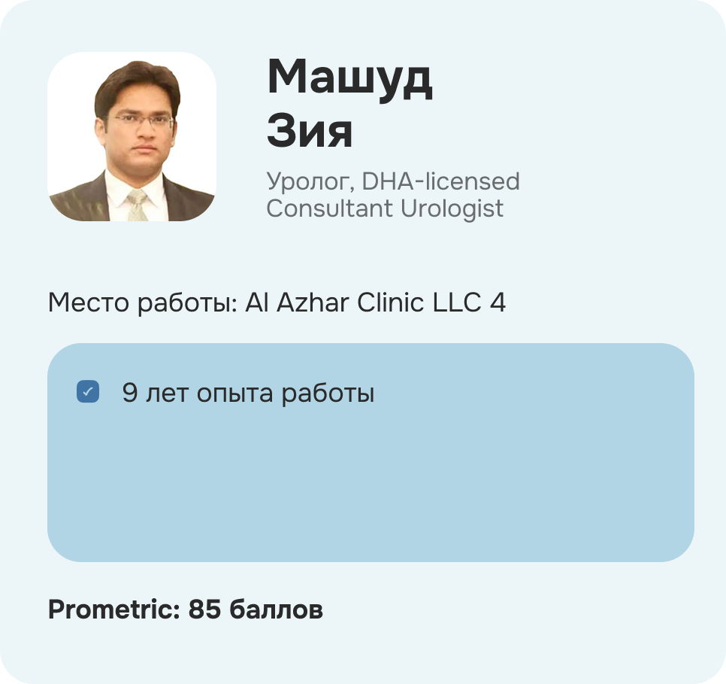Click the 85 баллов score value
The image size is (726, 684).
coord(256,610)
